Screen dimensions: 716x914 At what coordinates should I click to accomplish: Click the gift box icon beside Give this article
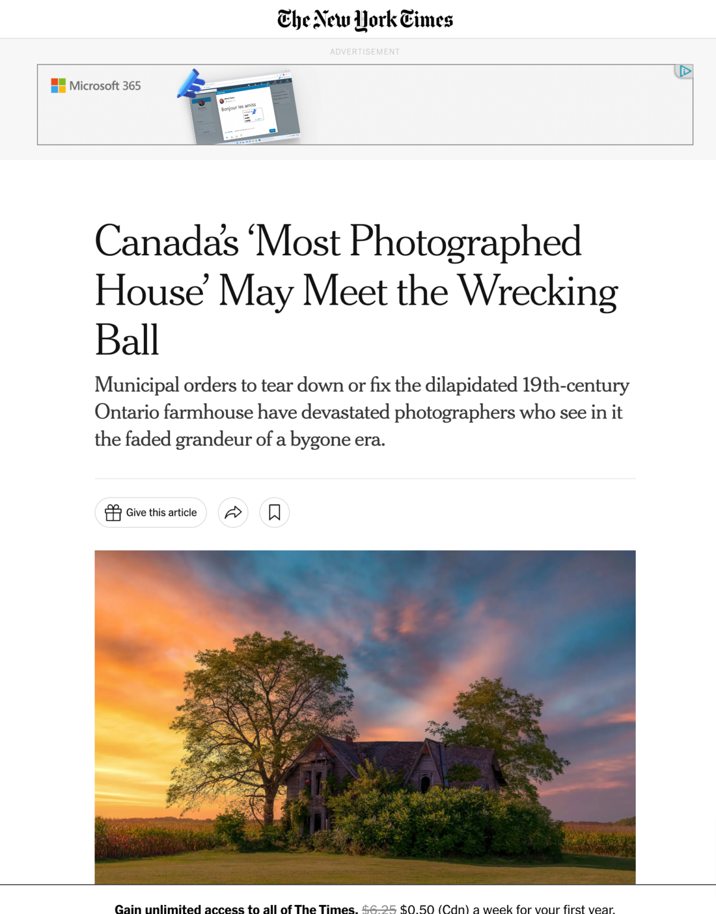click(x=113, y=512)
